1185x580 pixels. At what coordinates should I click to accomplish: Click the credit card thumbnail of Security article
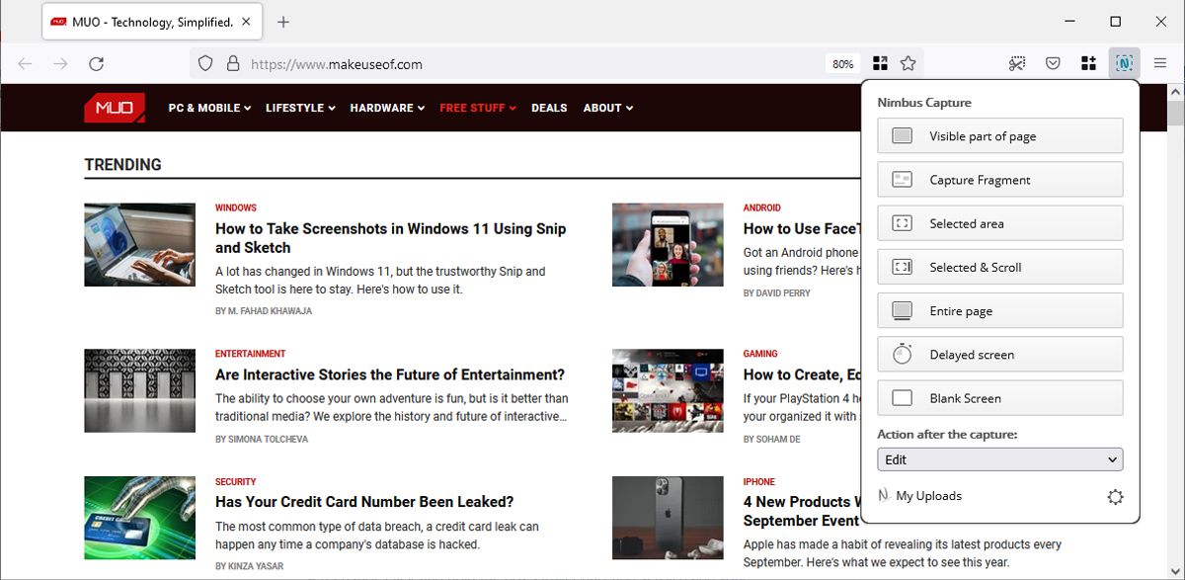pyautogui.click(x=139, y=518)
